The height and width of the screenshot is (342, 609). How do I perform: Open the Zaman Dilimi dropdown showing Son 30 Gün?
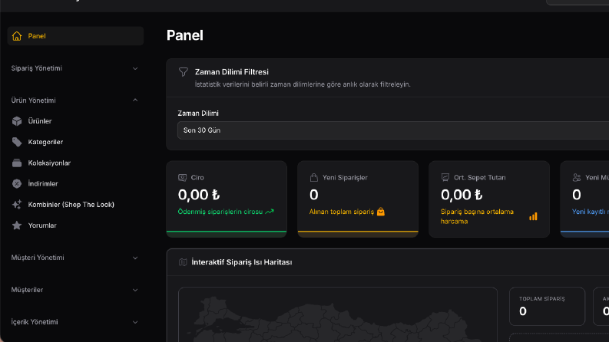(393, 130)
